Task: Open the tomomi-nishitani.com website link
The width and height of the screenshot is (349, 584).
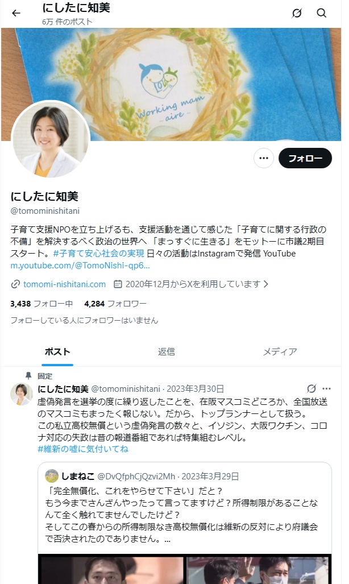Action: tap(64, 284)
